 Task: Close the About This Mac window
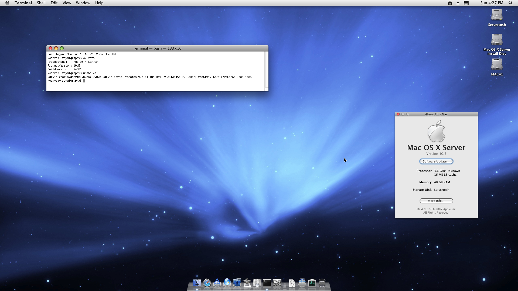coord(398,114)
